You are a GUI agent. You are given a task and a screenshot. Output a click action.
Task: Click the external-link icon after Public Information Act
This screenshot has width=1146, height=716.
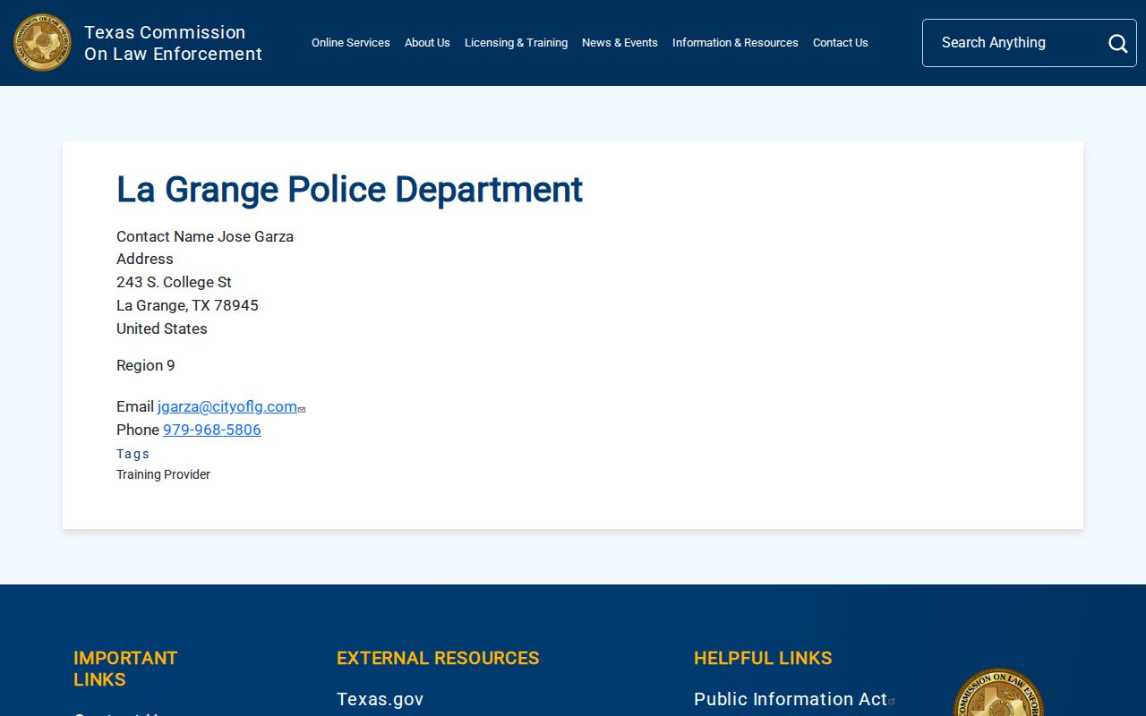(x=892, y=701)
